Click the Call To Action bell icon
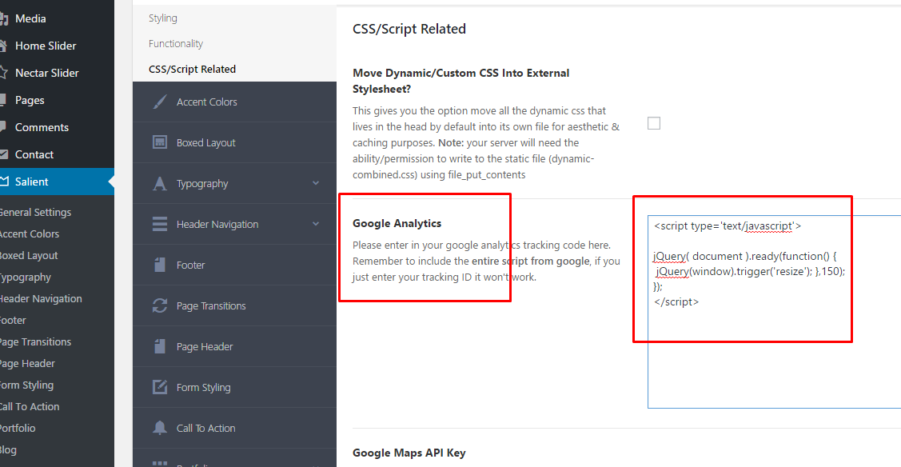This screenshot has height=467, width=901. pos(160,428)
